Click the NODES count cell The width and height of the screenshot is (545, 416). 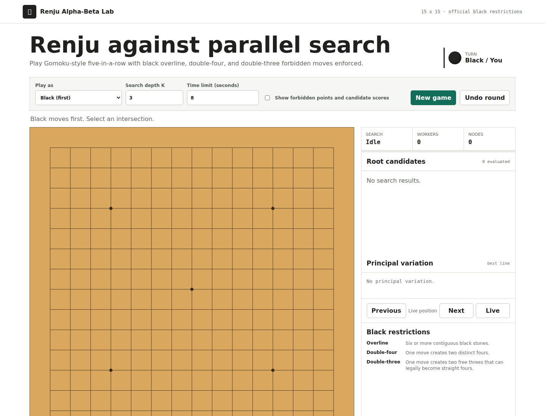tap(489, 139)
